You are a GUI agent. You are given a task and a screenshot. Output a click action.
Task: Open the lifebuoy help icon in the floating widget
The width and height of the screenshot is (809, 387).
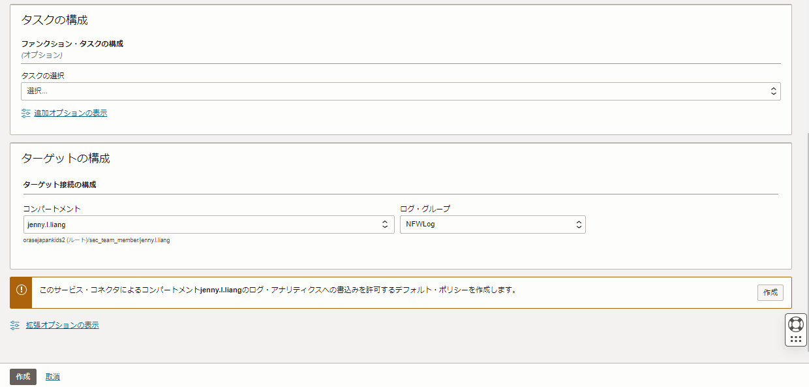coord(795,323)
